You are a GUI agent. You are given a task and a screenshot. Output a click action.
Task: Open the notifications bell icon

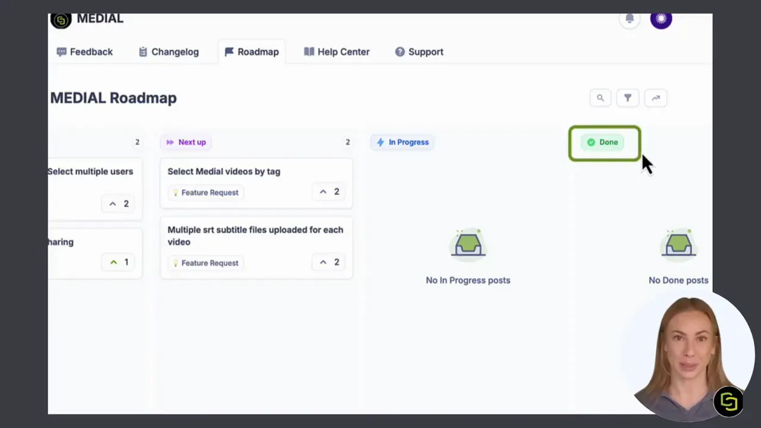630,18
